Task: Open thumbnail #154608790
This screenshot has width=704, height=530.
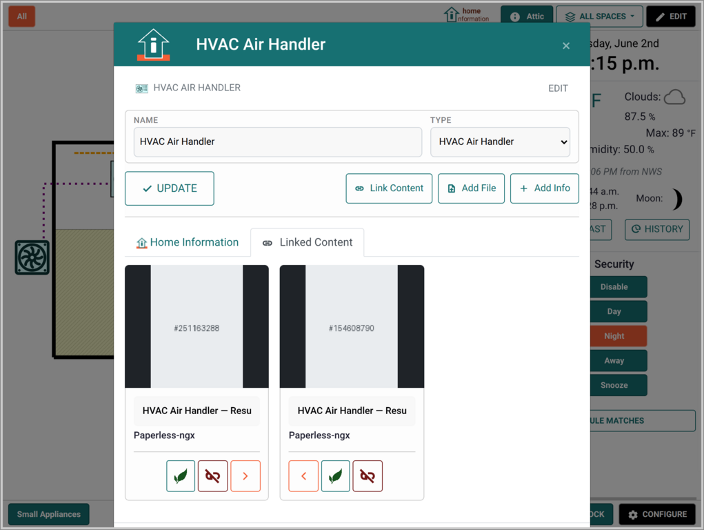Action: point(352,327)
